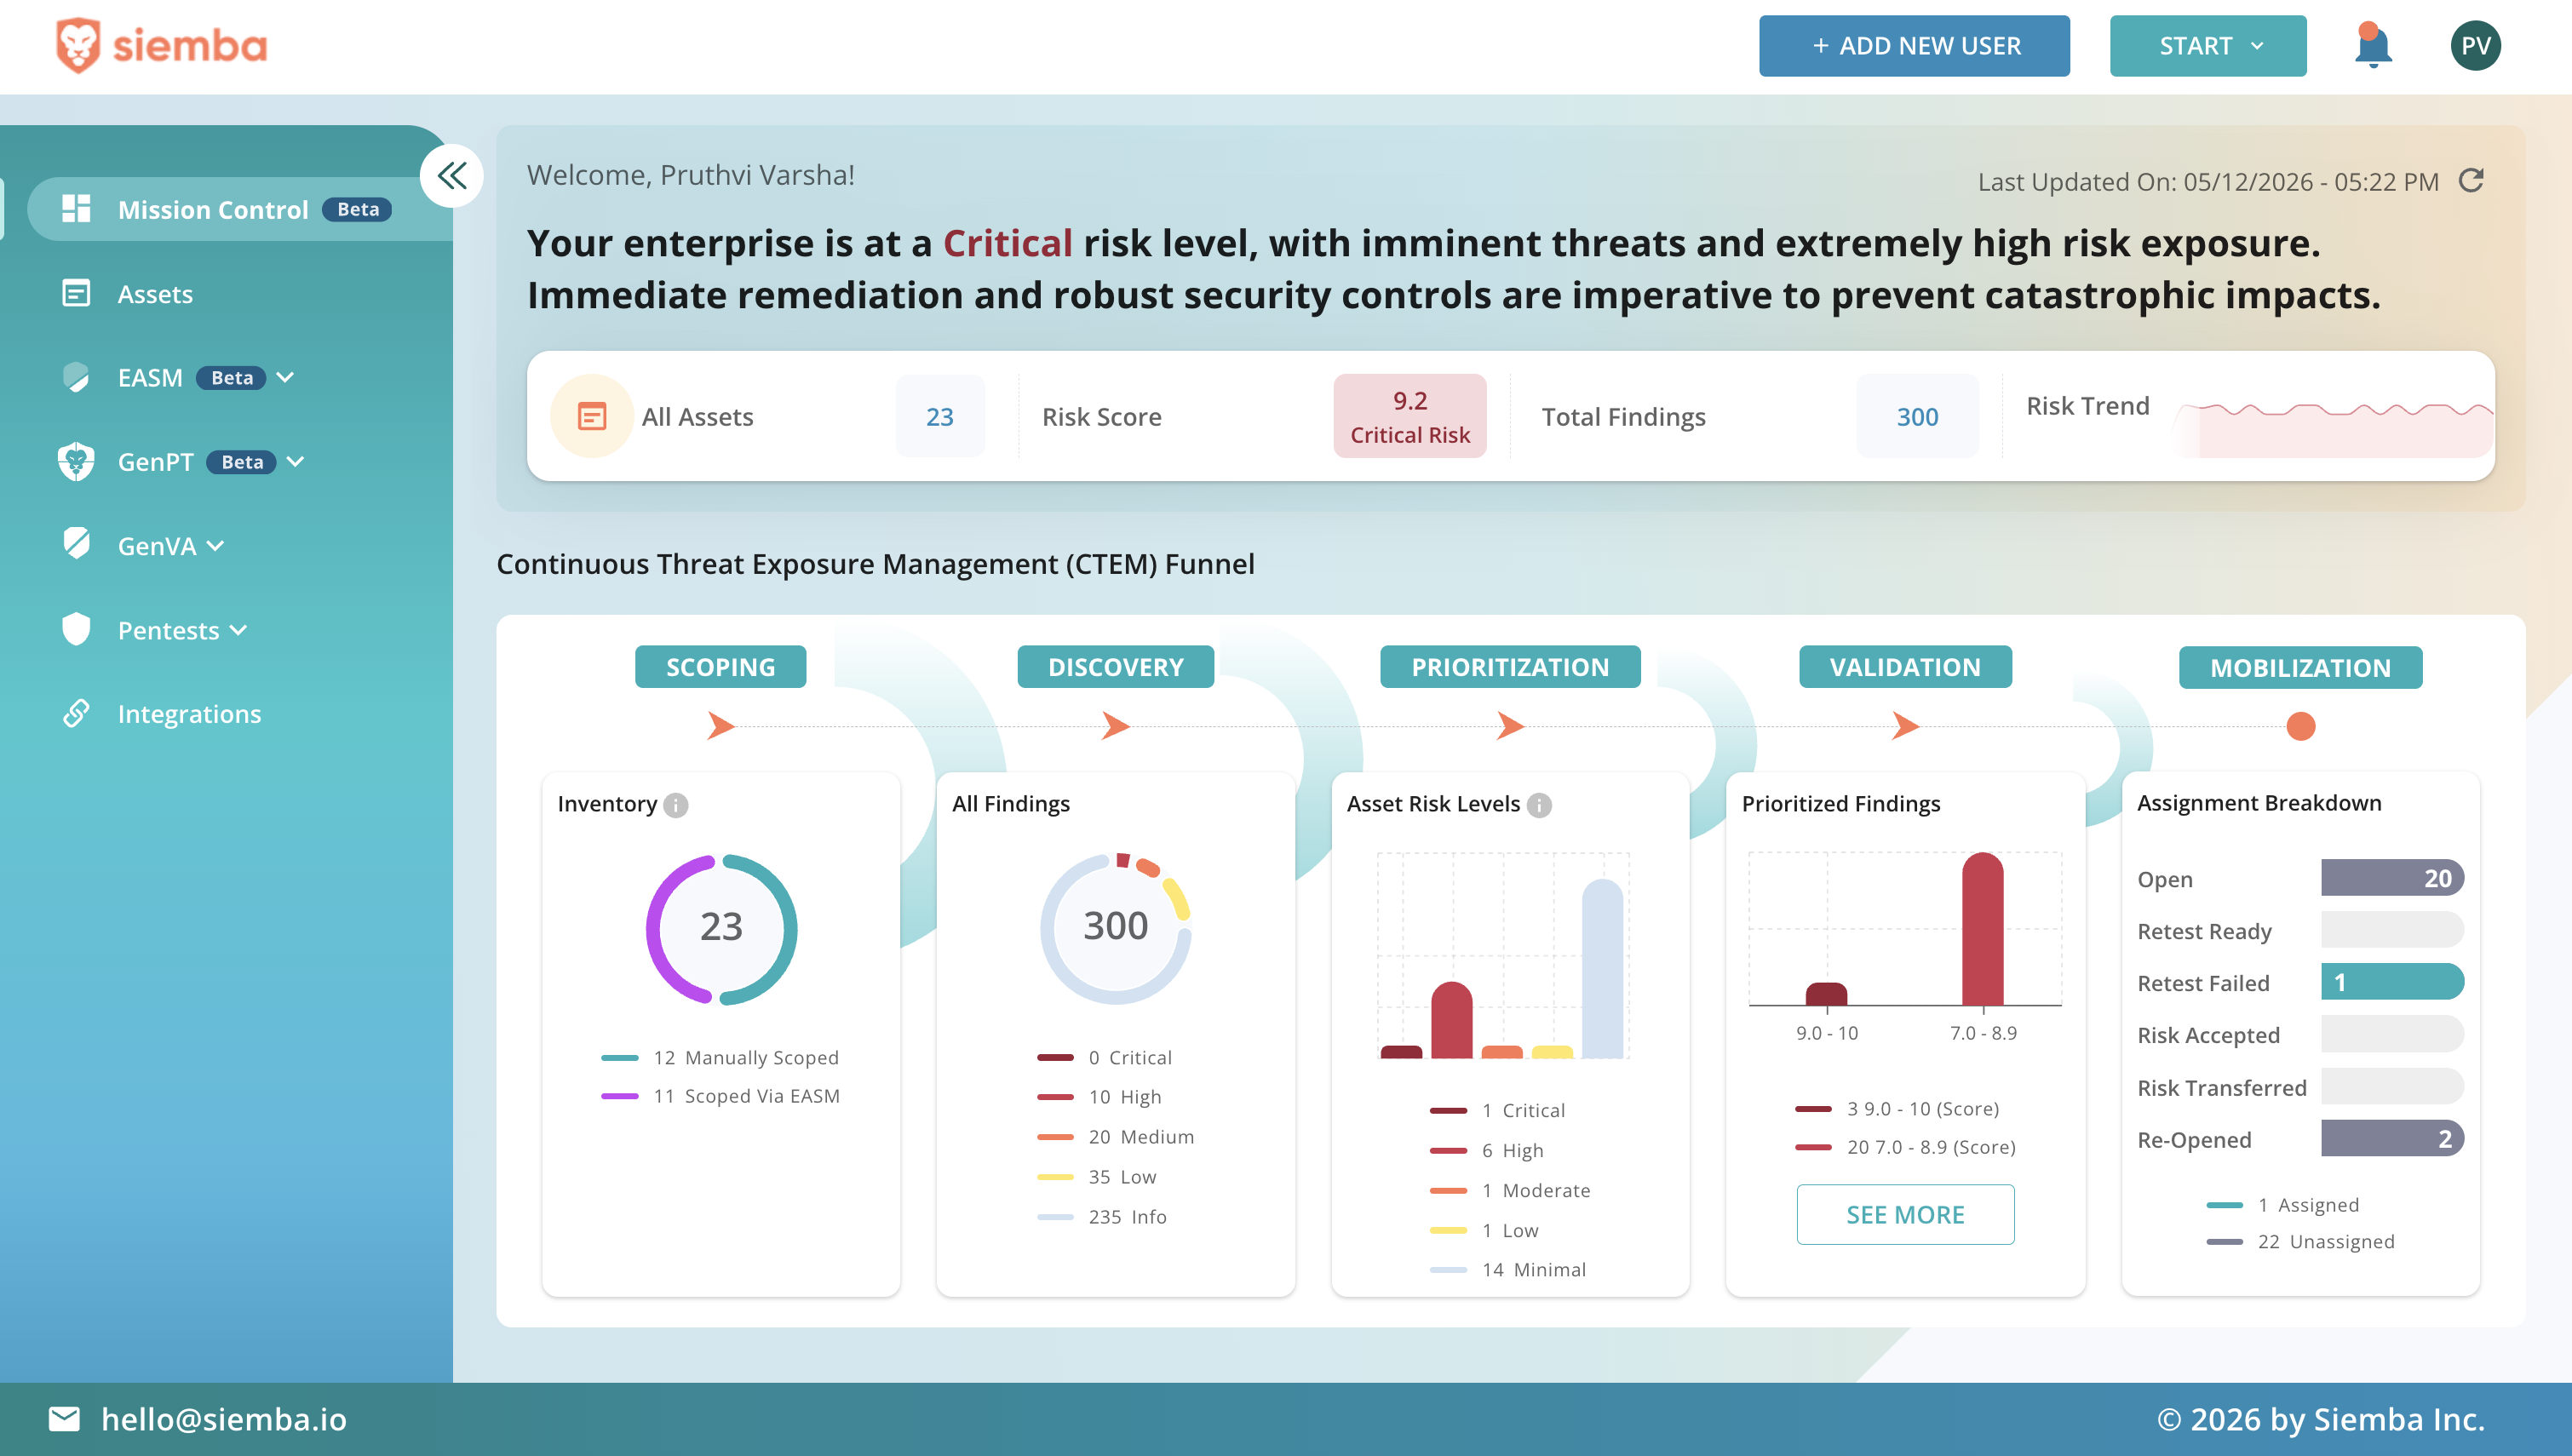This screenshot has height=1456, width=2572.
Task: Click the Retest Ready empty bar
Action: pyautogui.click(x=2392, y=930)
